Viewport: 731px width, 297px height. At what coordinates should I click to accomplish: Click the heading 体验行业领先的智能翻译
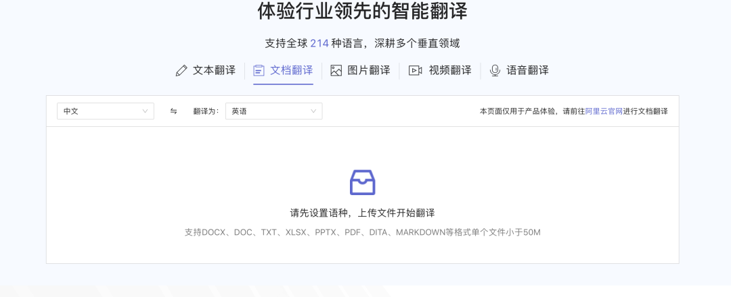[x=362, y=11]
